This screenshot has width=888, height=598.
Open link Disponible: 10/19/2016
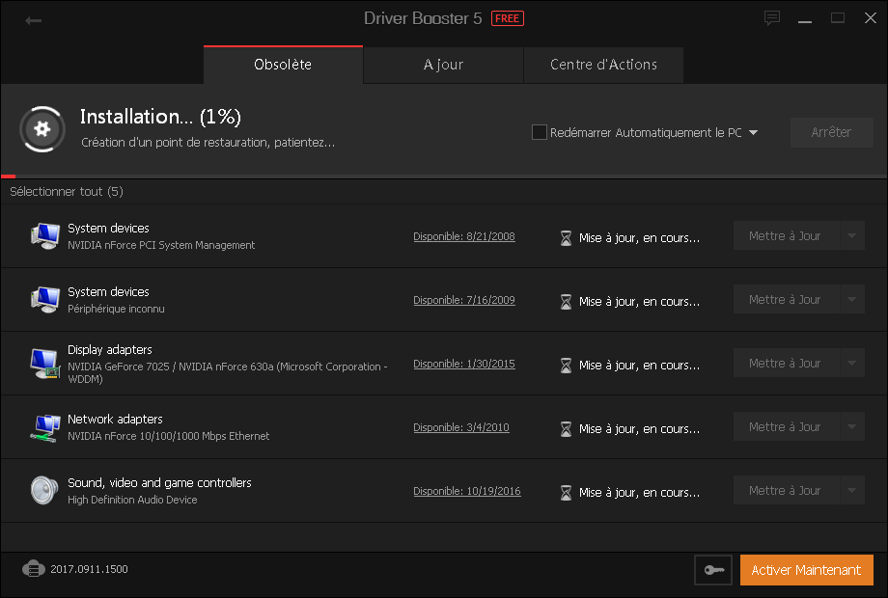[466, 491]
